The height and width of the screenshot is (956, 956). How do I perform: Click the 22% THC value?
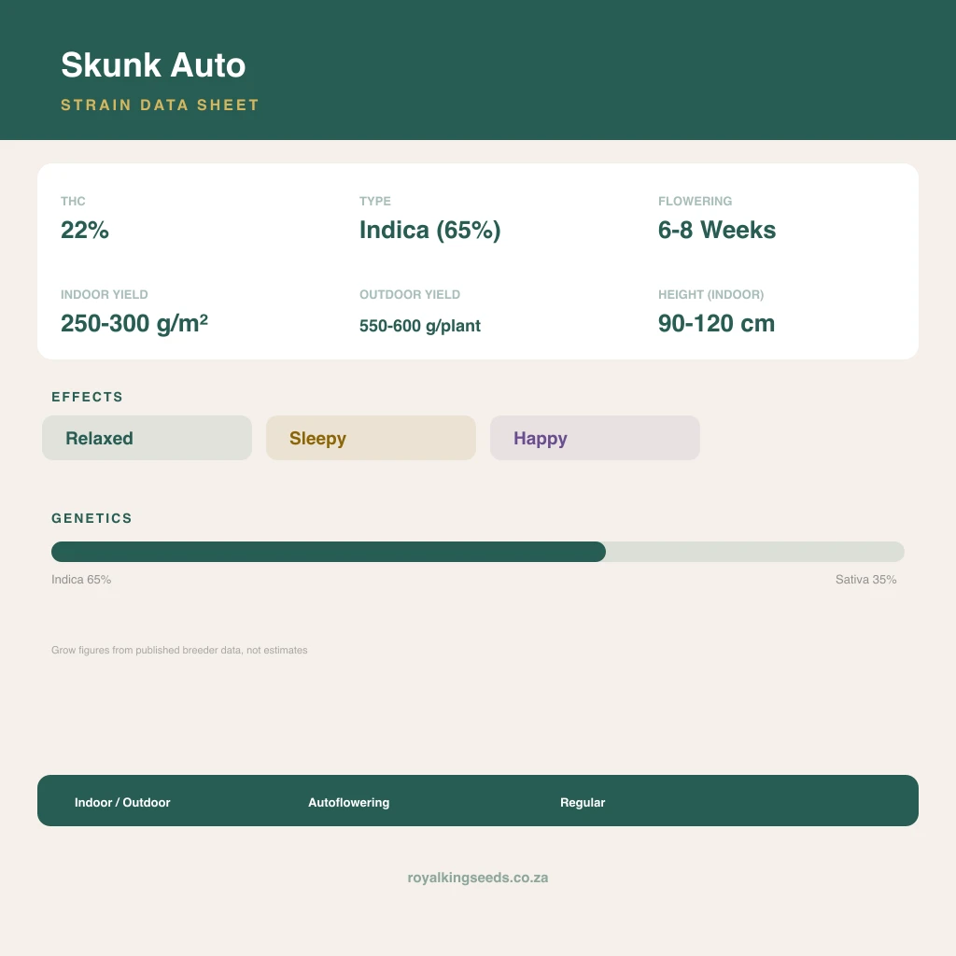pos(85,230)
